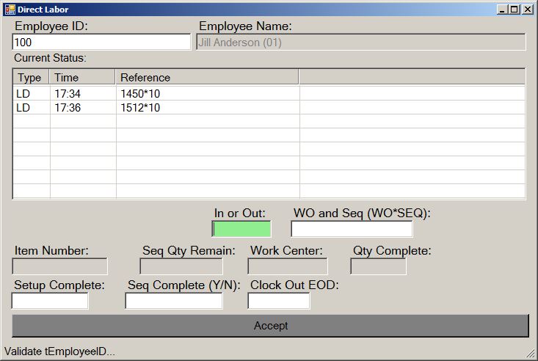Minimize the Direct Labor window

coord(502,10)
